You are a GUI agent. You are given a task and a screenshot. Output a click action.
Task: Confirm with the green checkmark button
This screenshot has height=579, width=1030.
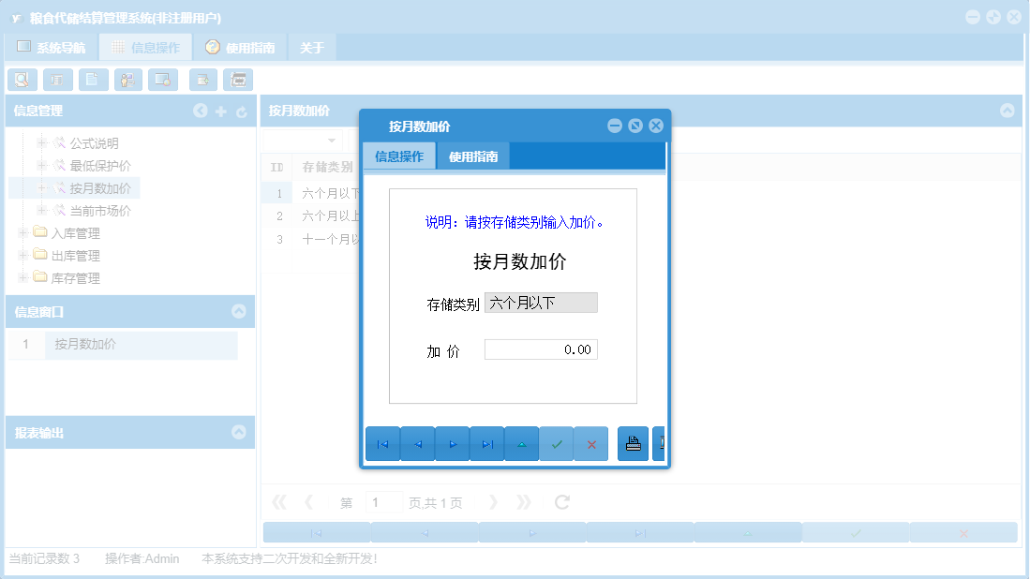pyautogui.click(x=556, y=443)
